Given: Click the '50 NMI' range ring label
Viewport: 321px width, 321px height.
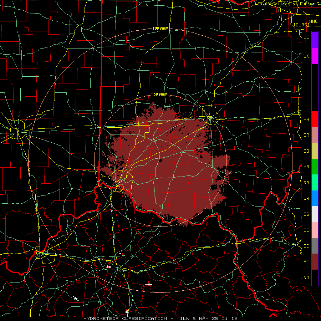Looking at the screenshot, I should tap(160, 94).
